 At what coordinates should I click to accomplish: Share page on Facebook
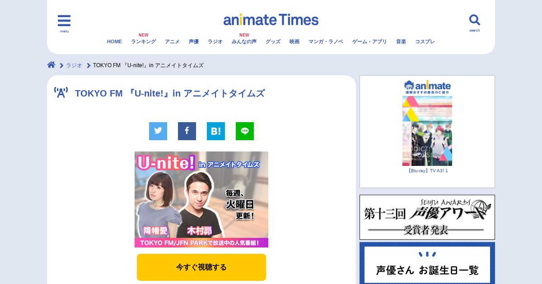187,131
